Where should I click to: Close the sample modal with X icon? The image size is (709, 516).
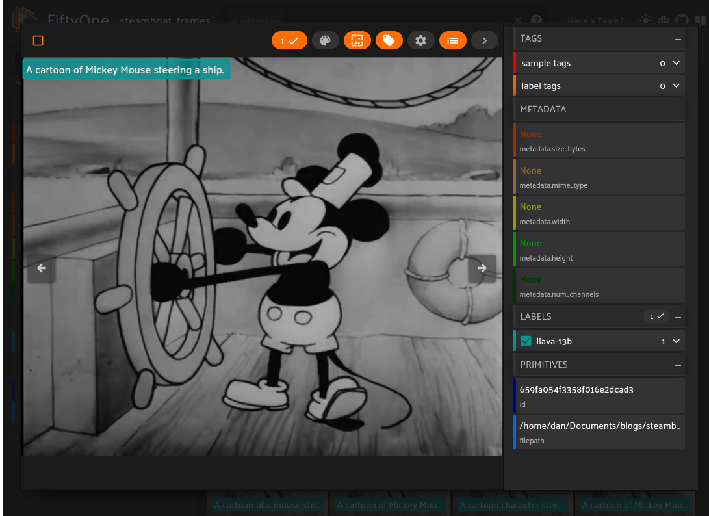(x=518, y=20)
